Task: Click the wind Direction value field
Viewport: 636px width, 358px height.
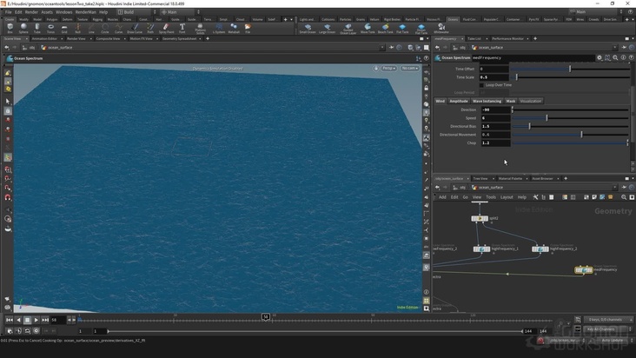Action: (x=495, y=109)
